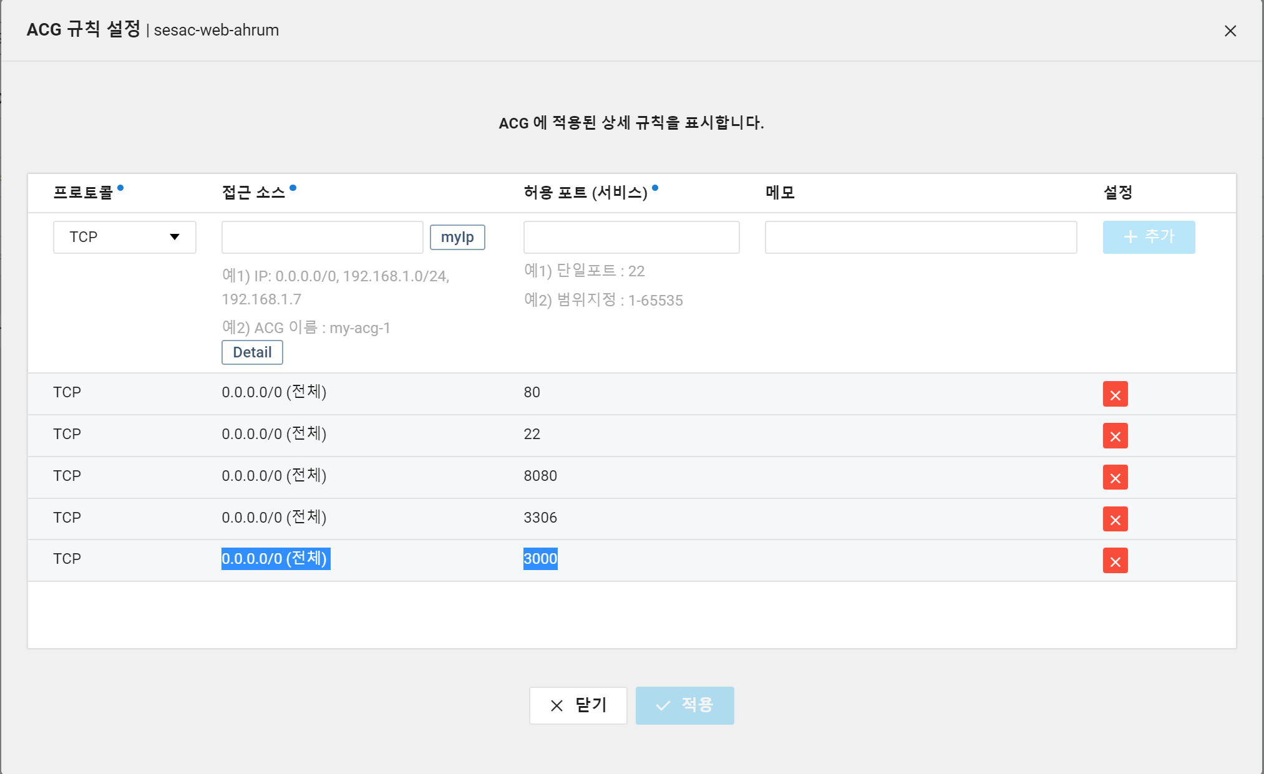Select the highlighted 3000 port value

click(540, 559)
